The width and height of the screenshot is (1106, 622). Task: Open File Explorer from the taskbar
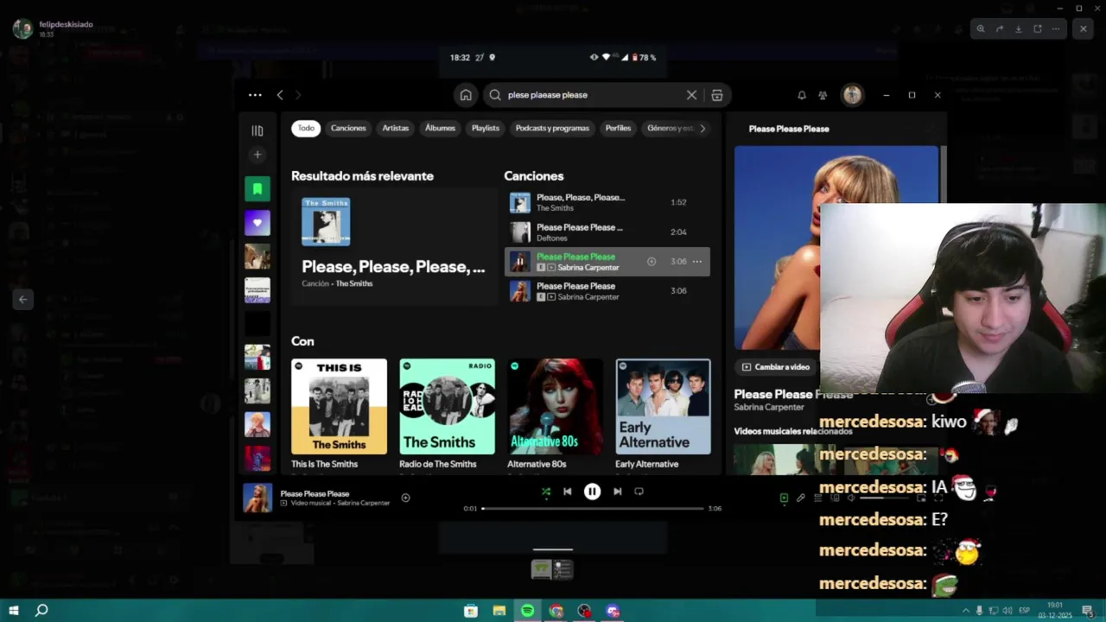499,611
